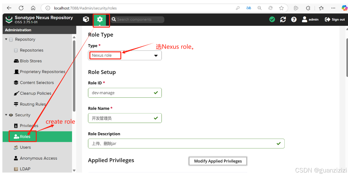Open the Help question mark icon

(294, 19)
